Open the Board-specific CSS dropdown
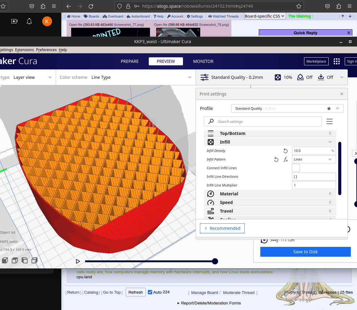Screen dimensions: 357x310 (265, 16)
